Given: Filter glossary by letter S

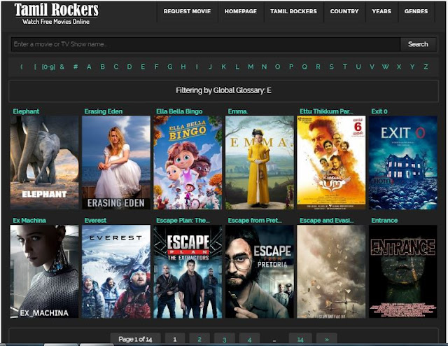Looking at the screenshot, I should [331, 67].
